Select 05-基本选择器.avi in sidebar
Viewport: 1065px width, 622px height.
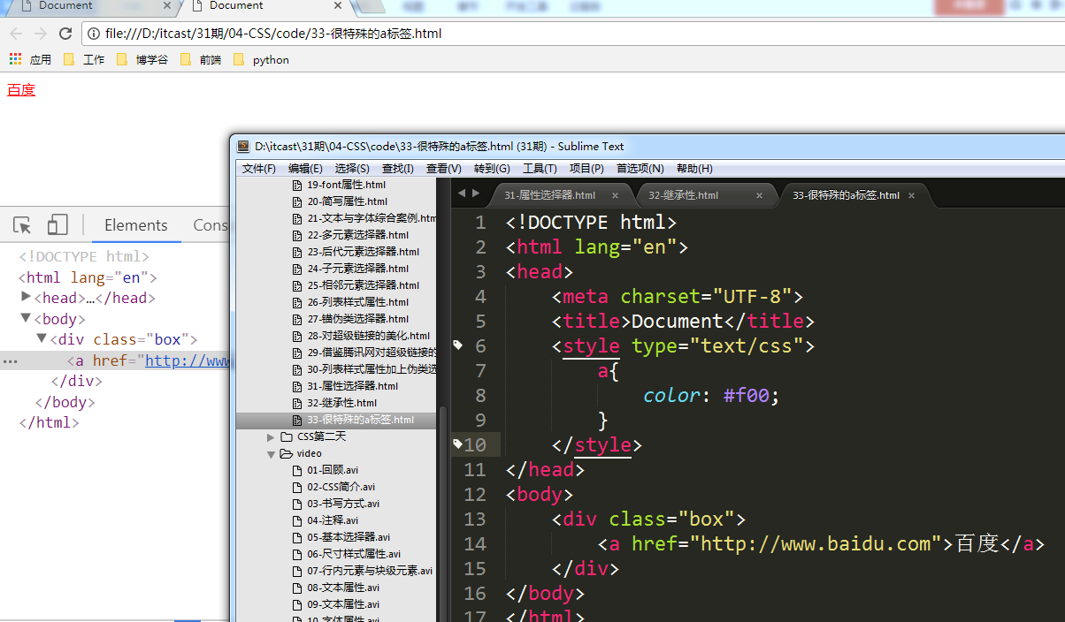click(x=349, y=537)
